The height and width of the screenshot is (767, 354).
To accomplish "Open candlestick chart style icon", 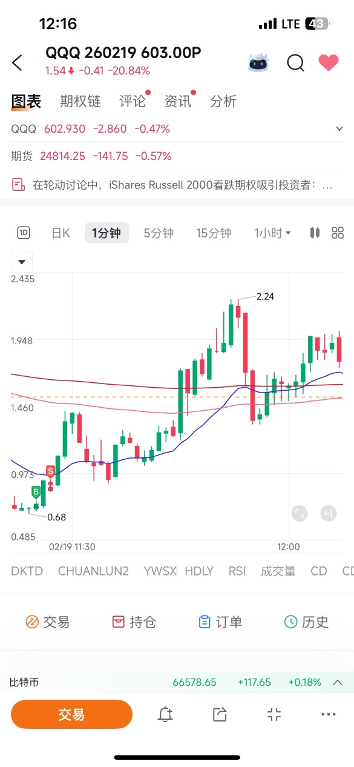I will [x=315, y=233].
